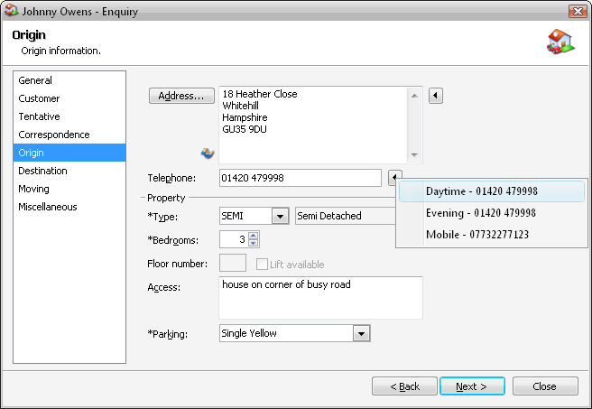The image size is (592, 409).
Task: Select Correspondence in the left list
Action: click(53, 135)
